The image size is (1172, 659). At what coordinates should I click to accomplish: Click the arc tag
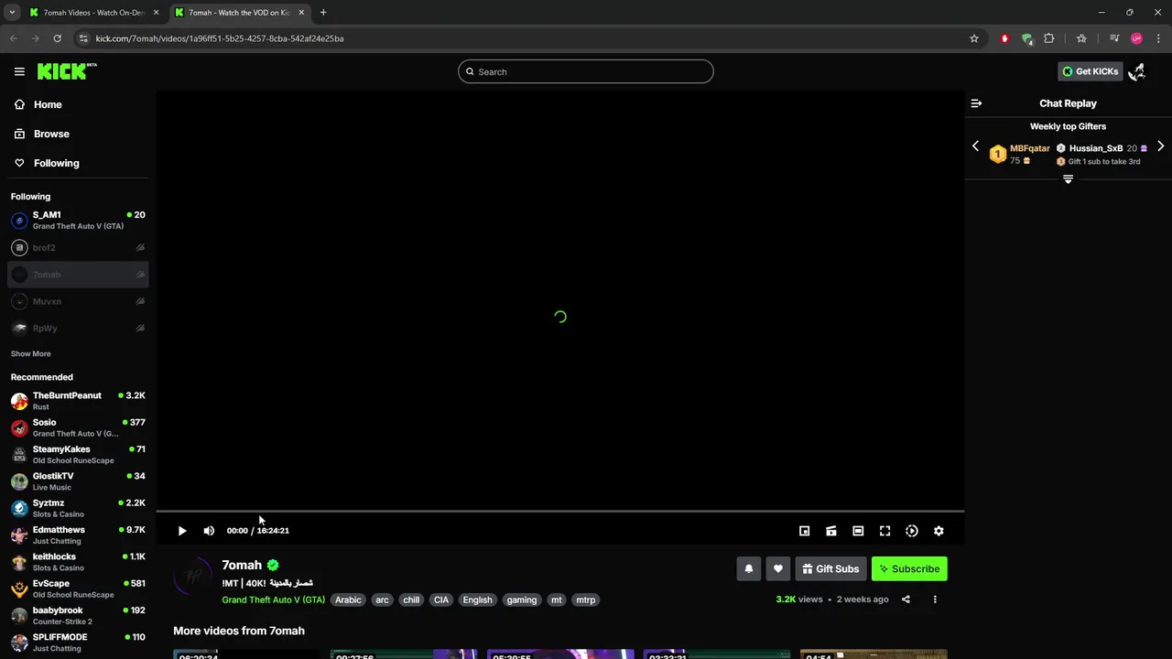tap(382, 600)
